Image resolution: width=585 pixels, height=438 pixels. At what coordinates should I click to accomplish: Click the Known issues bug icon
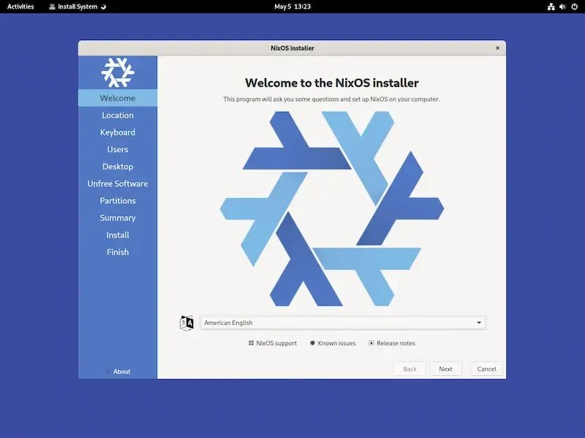tap(313, 343)
